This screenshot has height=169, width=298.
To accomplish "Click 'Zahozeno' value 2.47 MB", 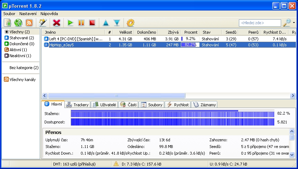I will (x=260, y=140).
